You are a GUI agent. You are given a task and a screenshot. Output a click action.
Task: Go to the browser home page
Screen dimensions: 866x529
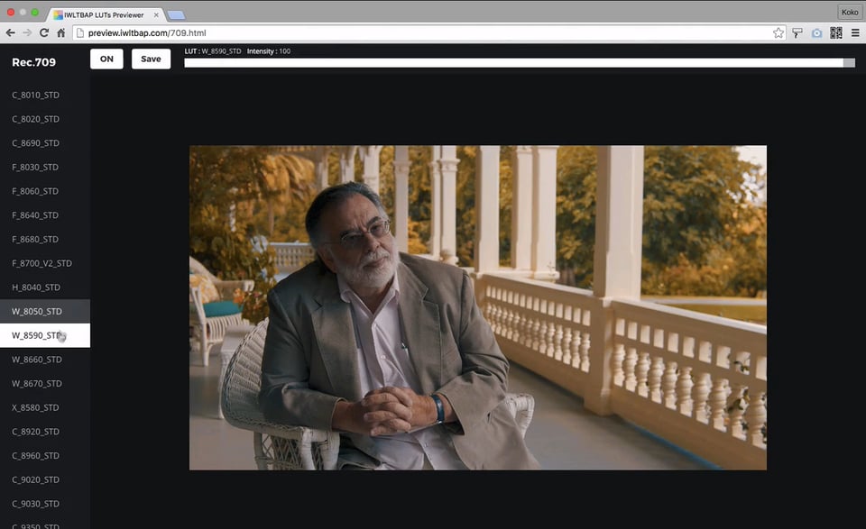(x=60, y=32)
